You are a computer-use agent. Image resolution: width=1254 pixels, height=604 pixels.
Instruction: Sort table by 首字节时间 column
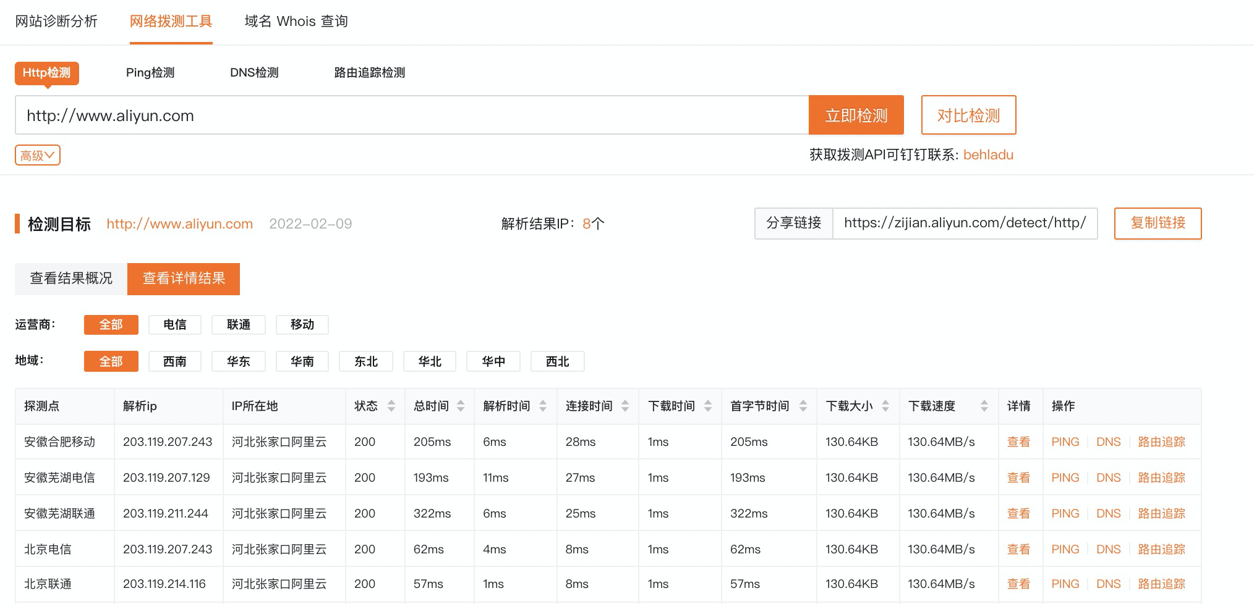click(x=803, y=406)
